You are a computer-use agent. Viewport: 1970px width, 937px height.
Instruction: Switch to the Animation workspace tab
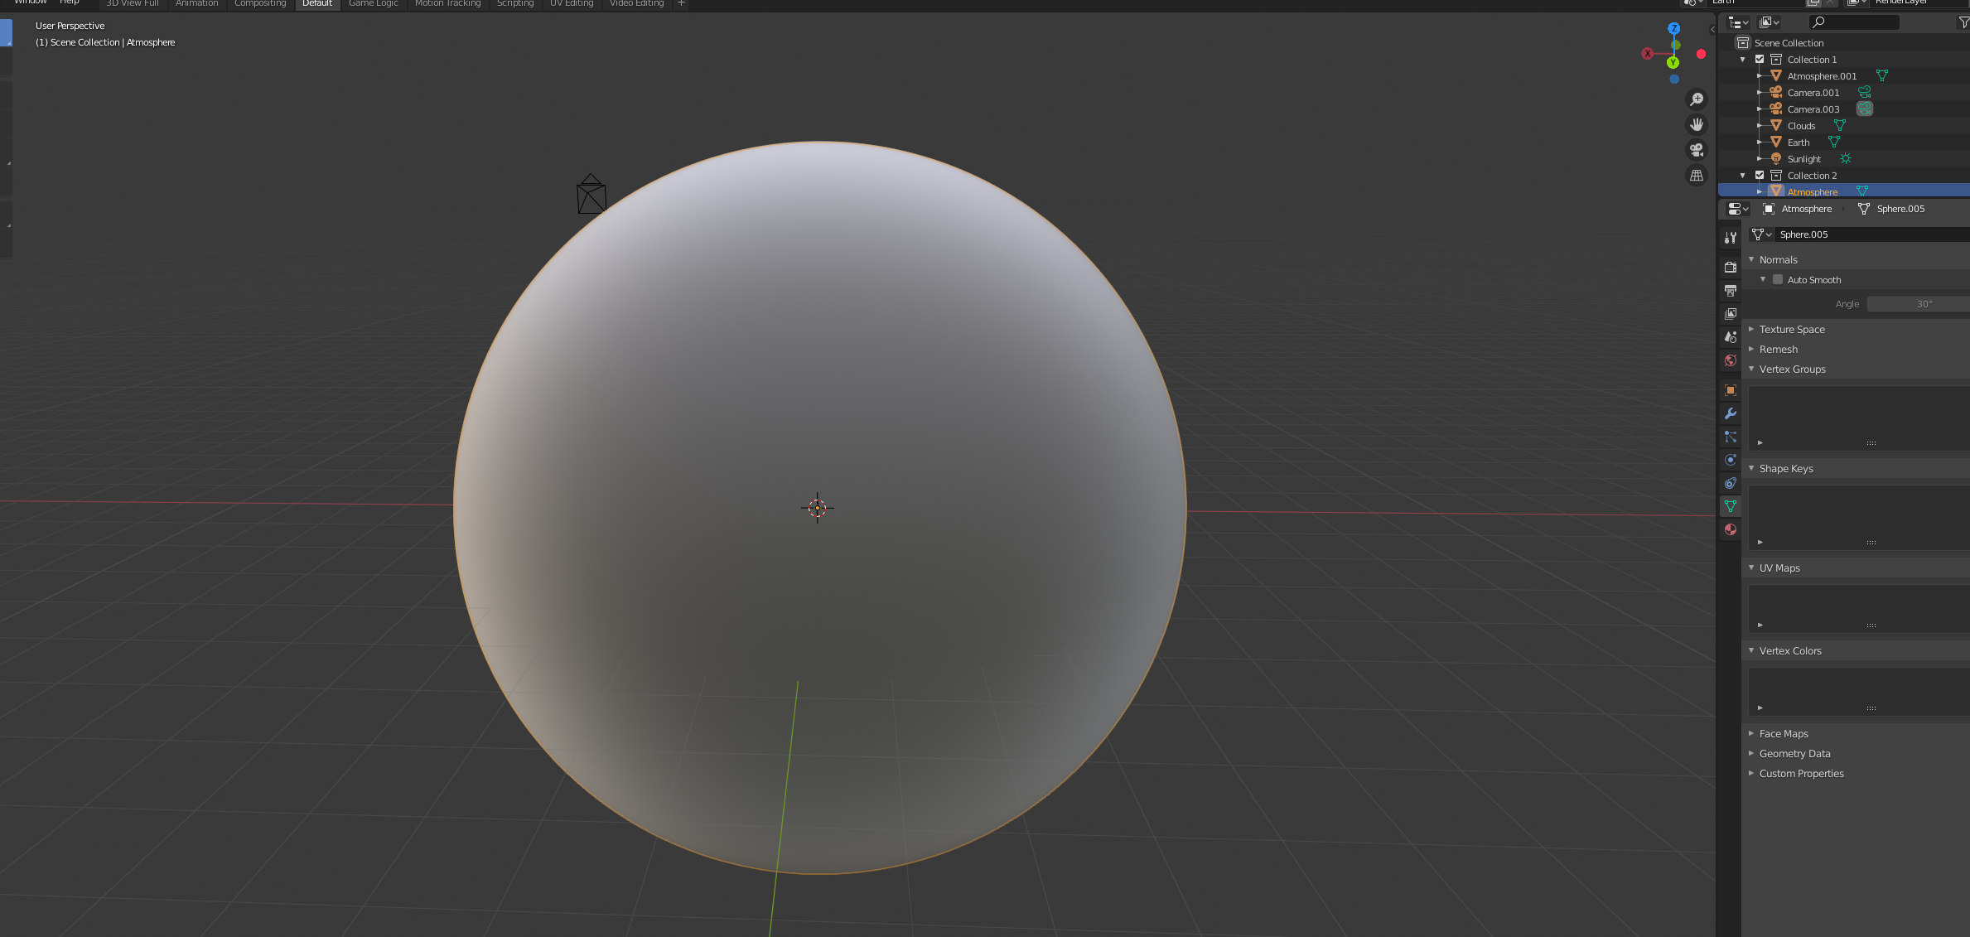(x=196, y=3)
